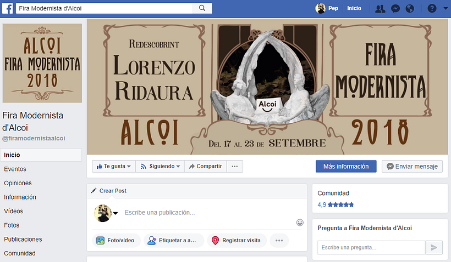451x262 pixels.
Task: Go to Inicio in top bar
Action: click(354, 8)
